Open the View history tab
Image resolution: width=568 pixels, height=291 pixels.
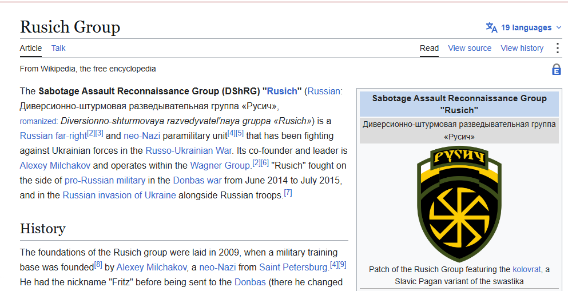(x=522, y=48)
